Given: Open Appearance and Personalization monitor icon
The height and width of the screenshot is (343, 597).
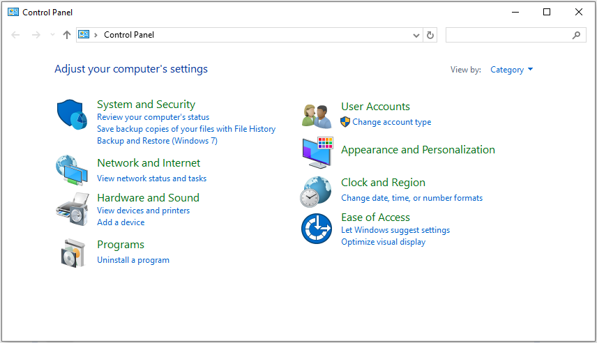Looking at the screenshot, I should tap(317, 152).
